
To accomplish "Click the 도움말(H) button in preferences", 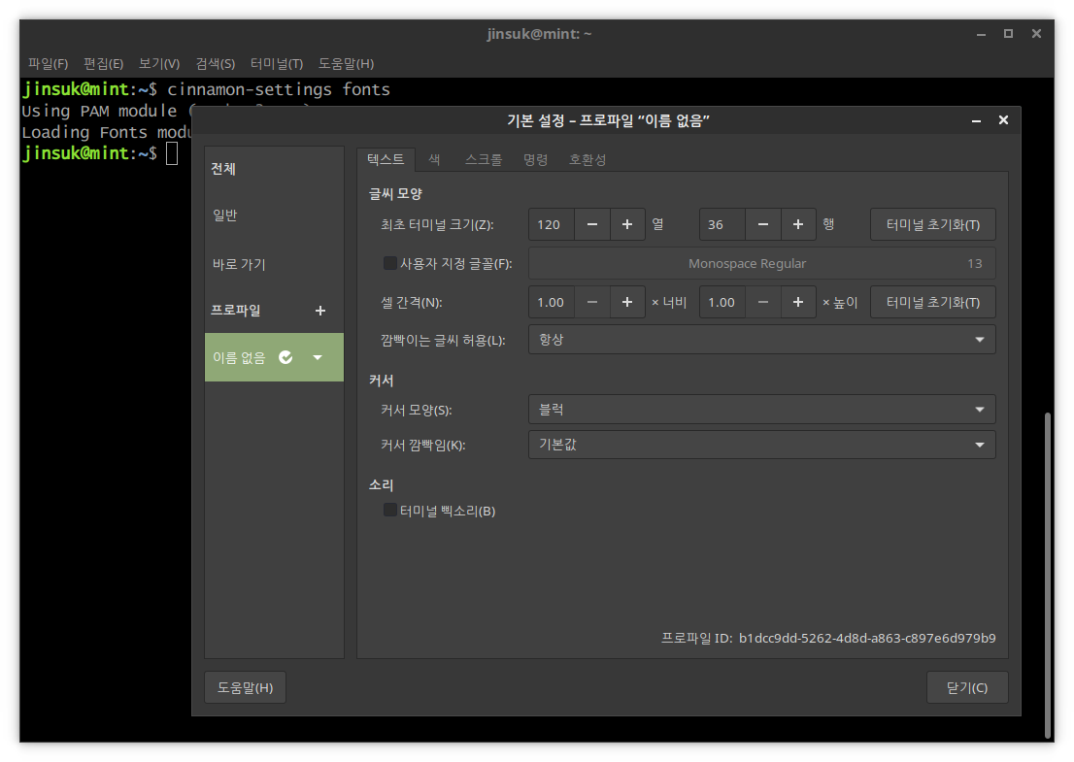I will click(246, 687).
